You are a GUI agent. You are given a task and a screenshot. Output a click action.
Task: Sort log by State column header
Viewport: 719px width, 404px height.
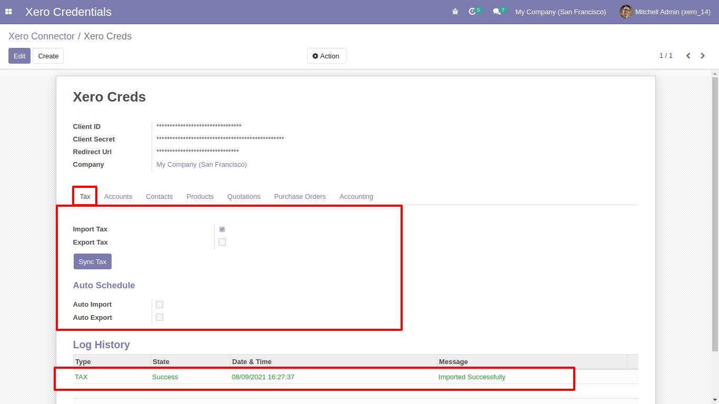(191, 361)
